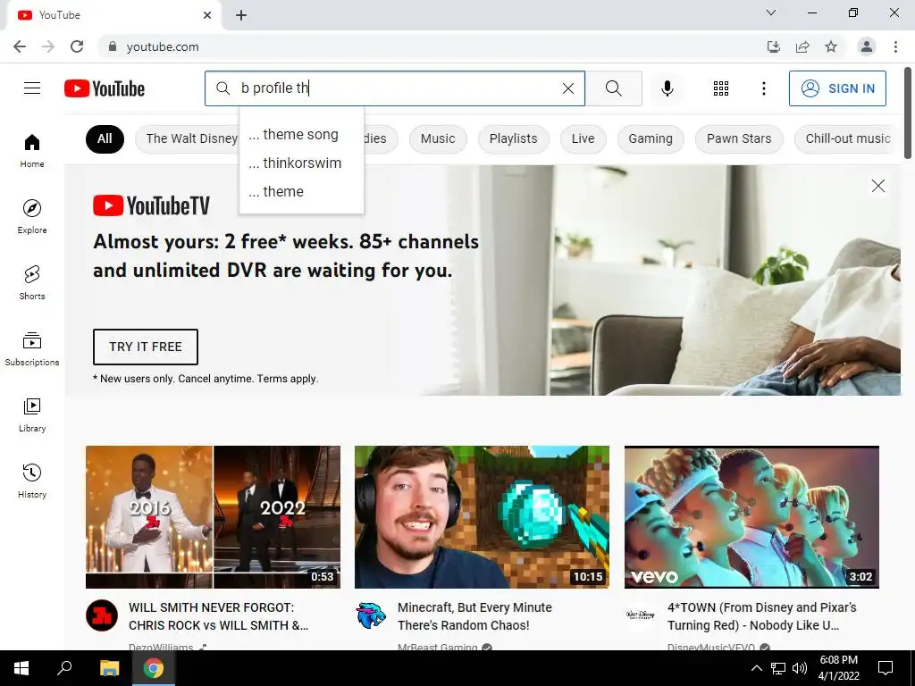Select the All filter chip
The image size is (915, 686).
tap(105, 138)
